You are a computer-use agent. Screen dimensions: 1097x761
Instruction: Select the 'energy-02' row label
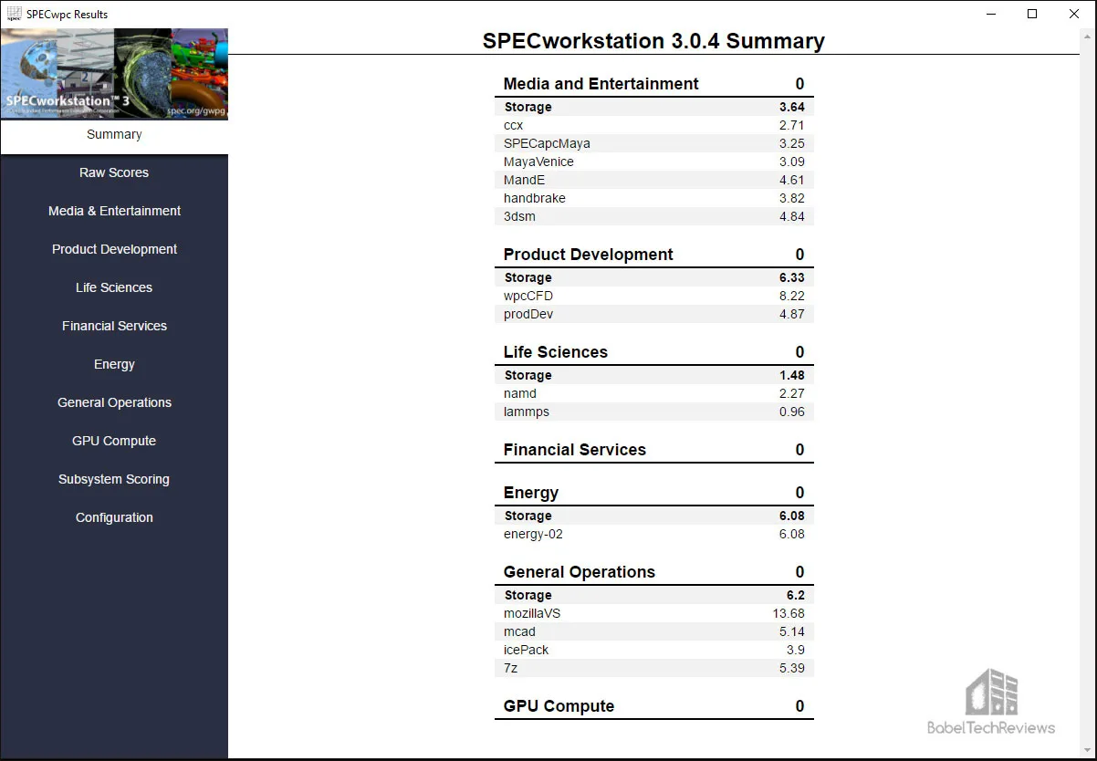coord(533,534)
